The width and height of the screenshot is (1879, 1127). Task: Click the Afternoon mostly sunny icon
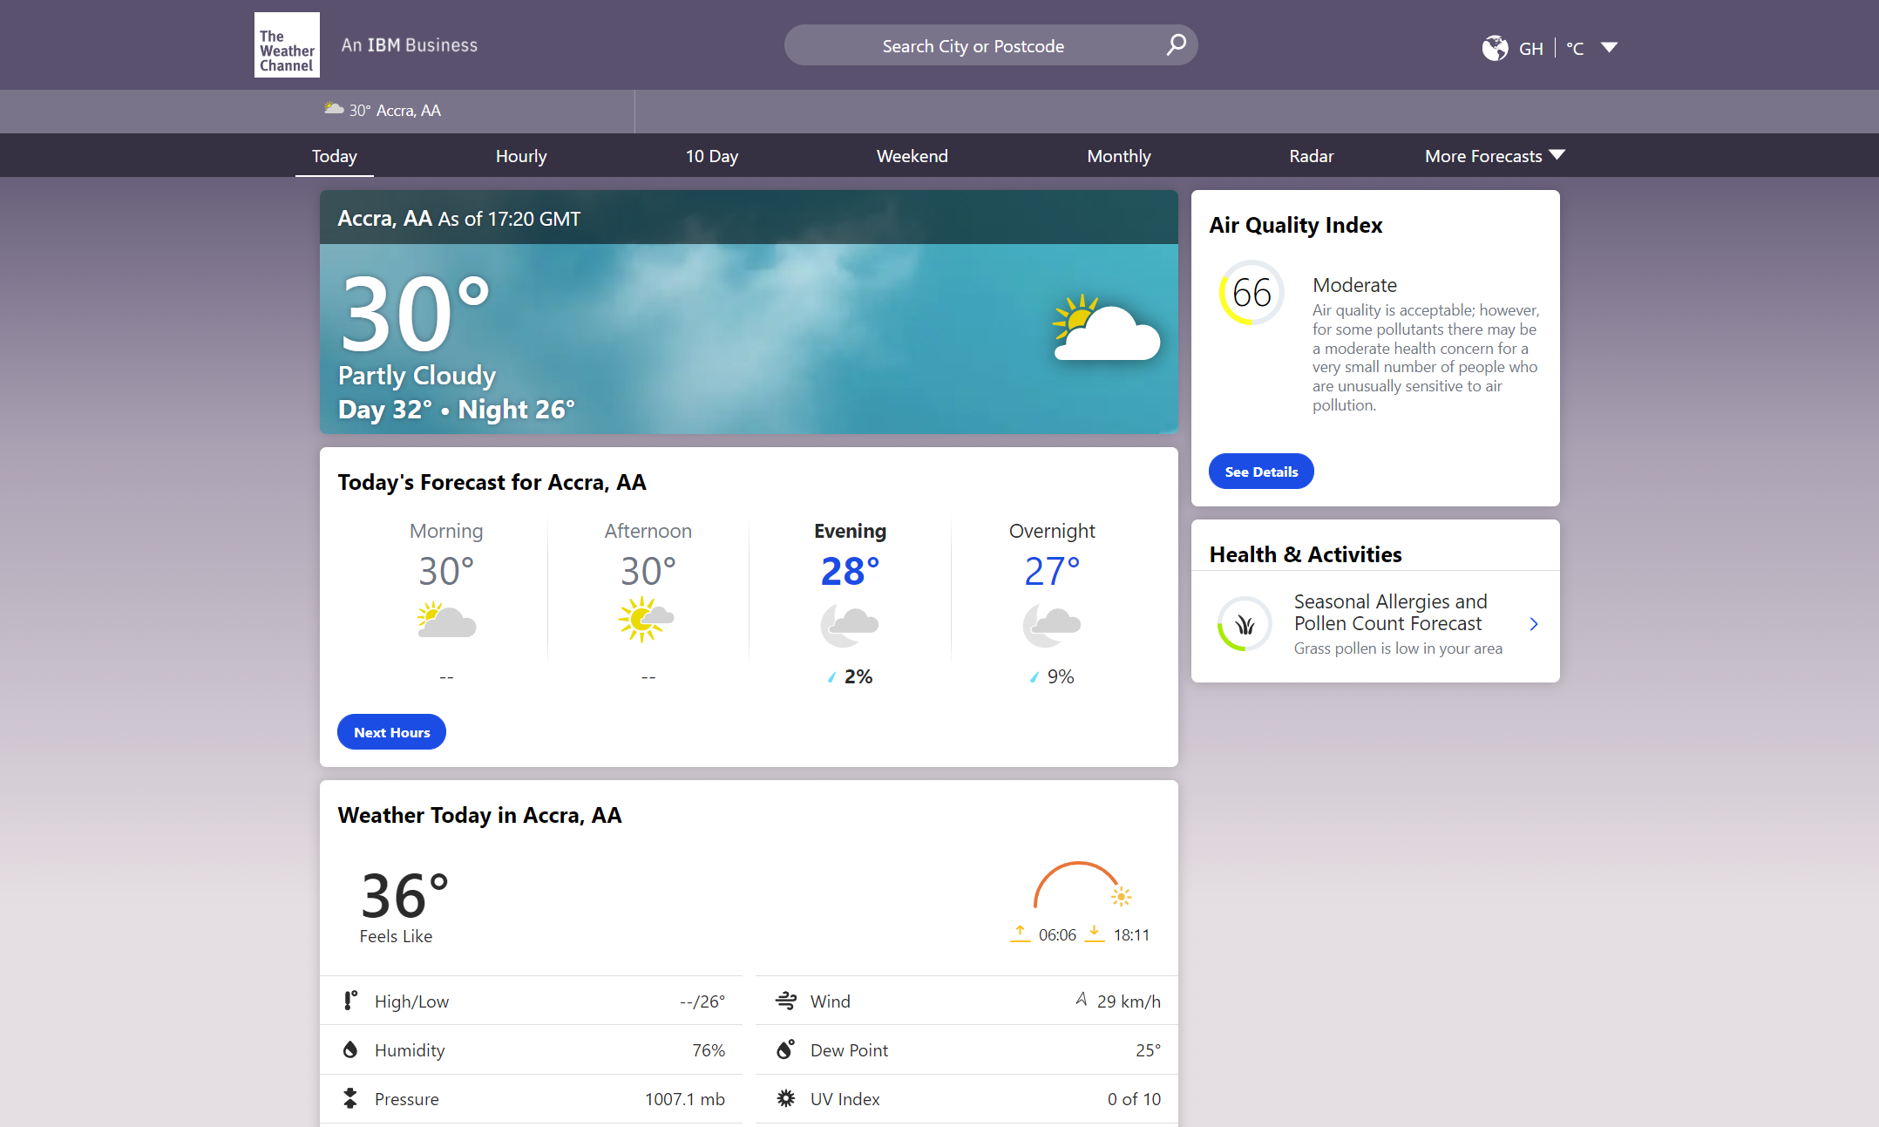(647, 620)
